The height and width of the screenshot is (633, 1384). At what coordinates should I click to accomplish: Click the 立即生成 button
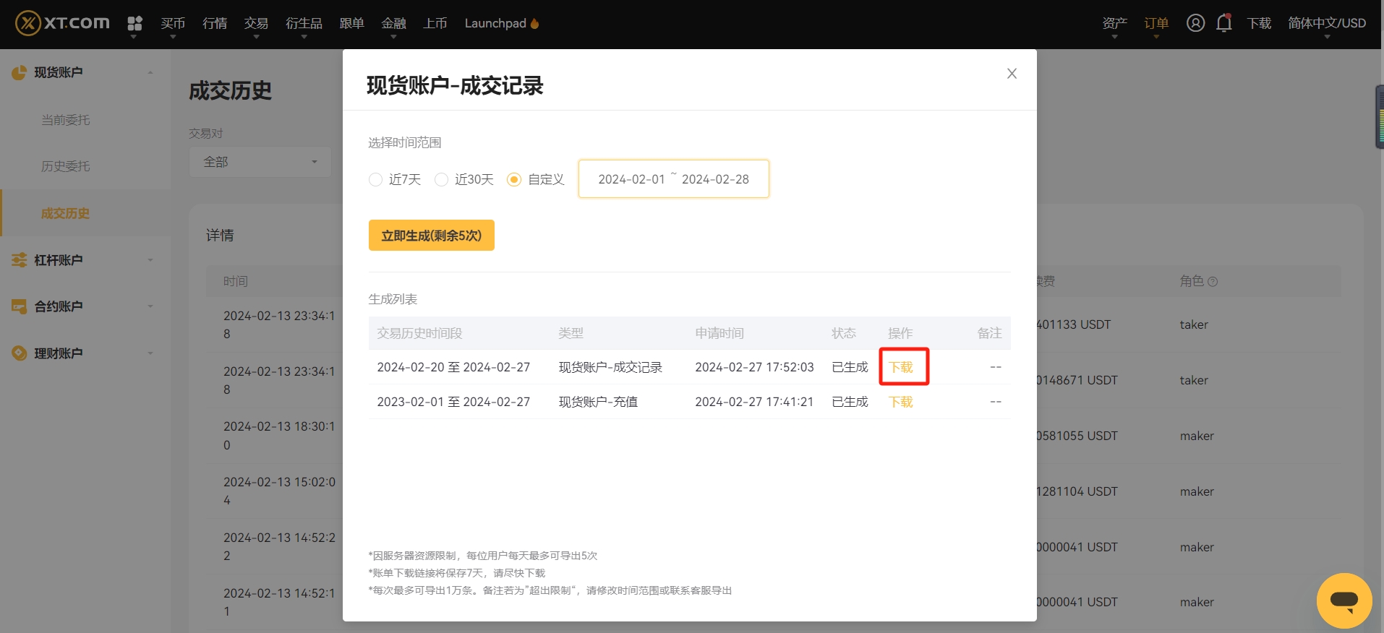(432, 236)
